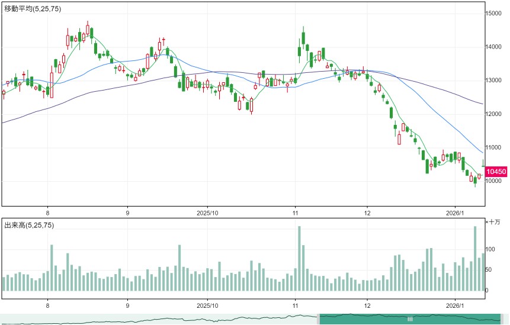This screenshot has width=510, height=325.
Task: Click the 2025/10 label under volume chart
Action: click(207, 306)
